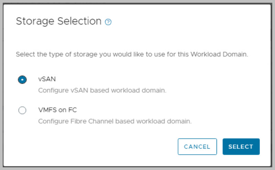Click the filled blue vSAN radio circle
The height and width of the screenshot is (170, 275).
tap(22, 80)
